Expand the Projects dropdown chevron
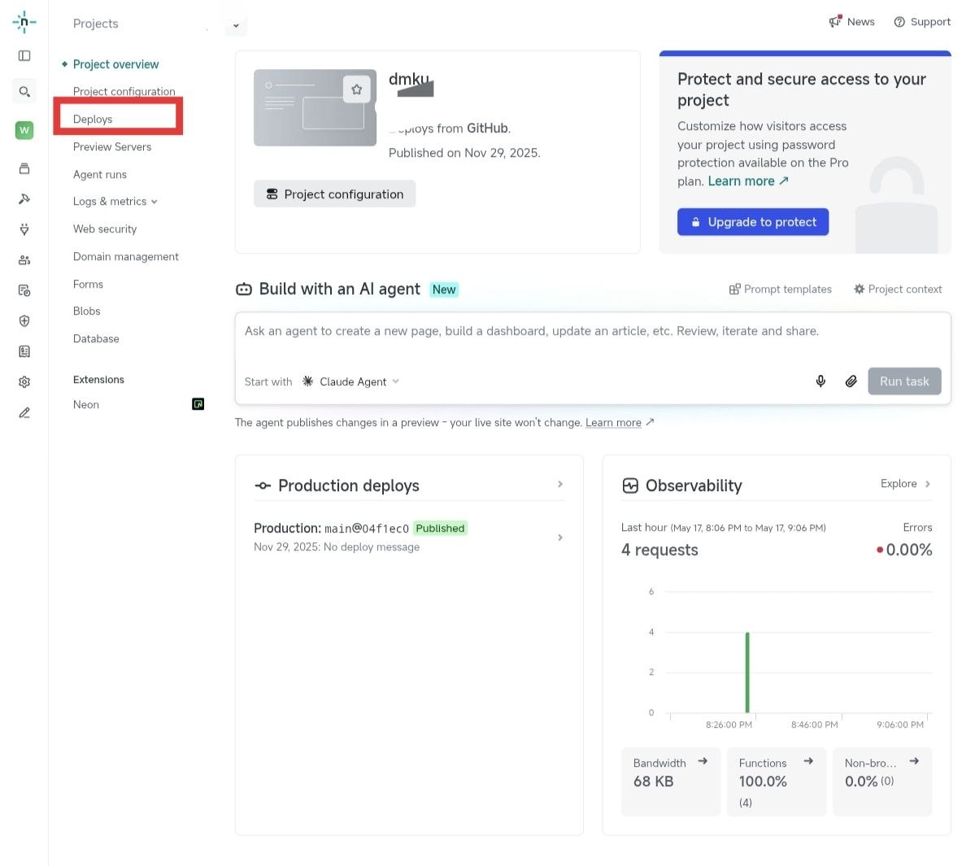Image resolution: width=975 pixels, height=866 pixels. click(x=237, y=25)
